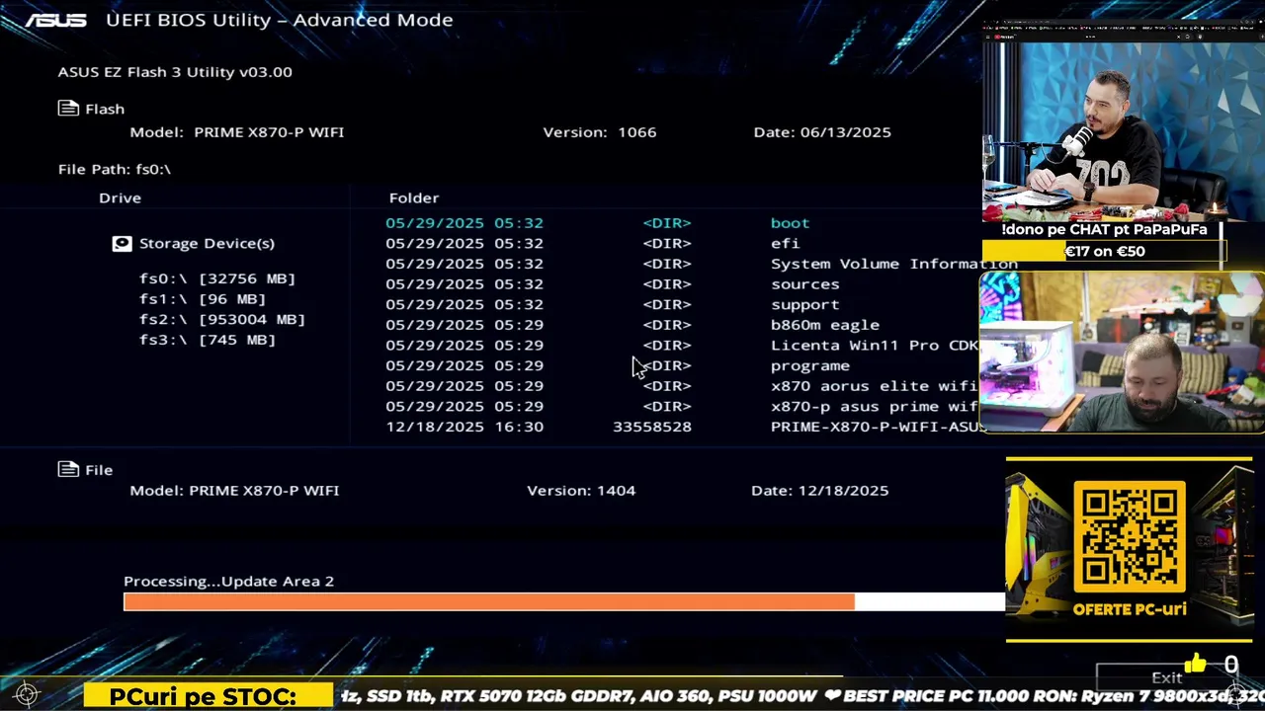
Task: Click the Flash Date: 06/13/2025 text
Action: pyautogui.click(x=822, y=131)
